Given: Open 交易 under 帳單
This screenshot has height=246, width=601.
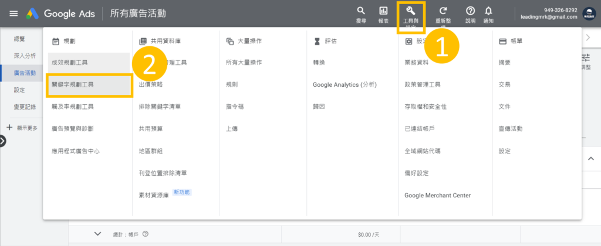Looking at the screenshot, I should pos(505,84).
